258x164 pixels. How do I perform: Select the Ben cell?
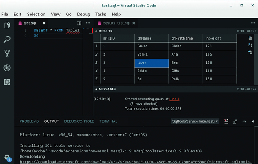[186, 63]
